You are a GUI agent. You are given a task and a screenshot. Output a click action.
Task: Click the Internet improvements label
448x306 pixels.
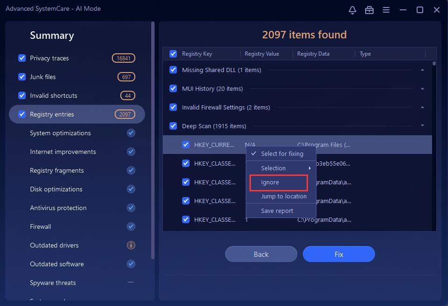[x=63, y=152]
